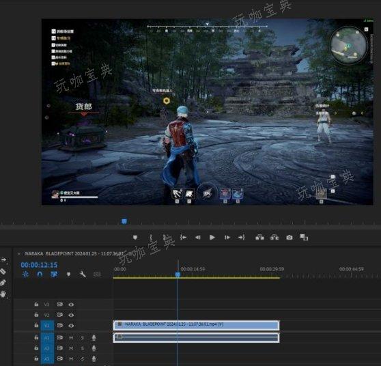Hide track V3 output with eye icon
Image resolution: width=381 pixels, height=366 pixels.
coord(71,305)
